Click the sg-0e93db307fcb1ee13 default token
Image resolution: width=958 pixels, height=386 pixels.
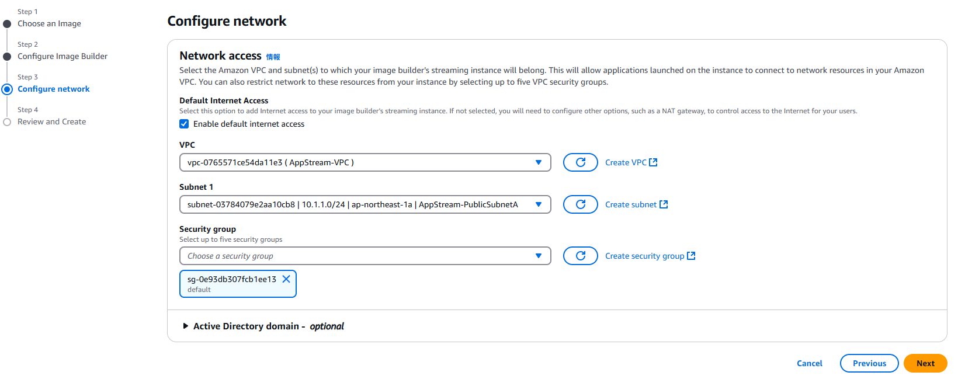(238, 284)
